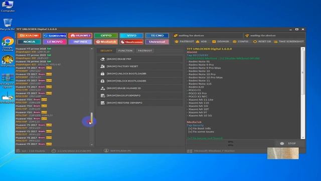321x181 pixels.
Task: Open Recycle Bin desktop icon
Action: 8,25
